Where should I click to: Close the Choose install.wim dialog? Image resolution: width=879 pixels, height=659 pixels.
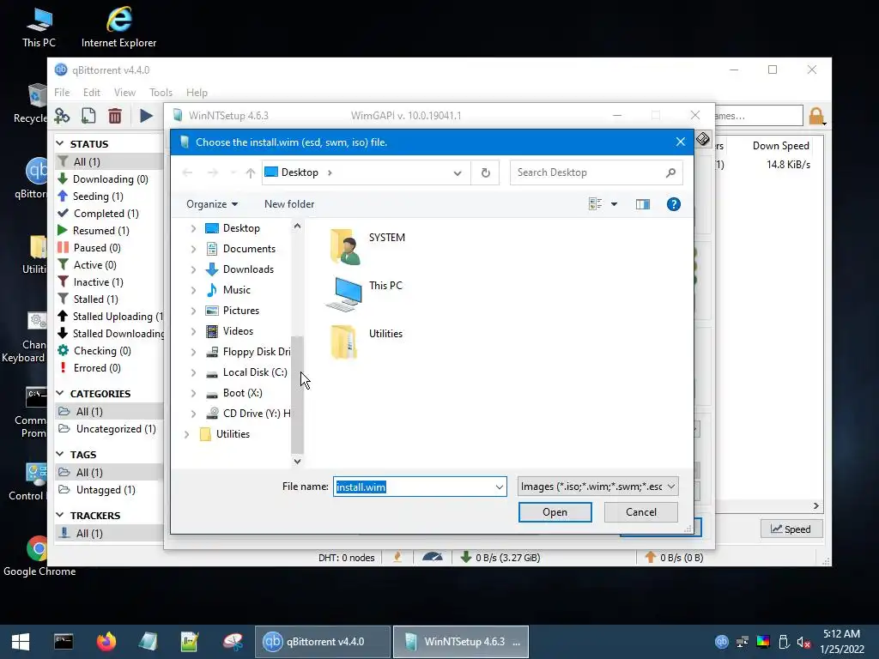click(x=681, y=142)
